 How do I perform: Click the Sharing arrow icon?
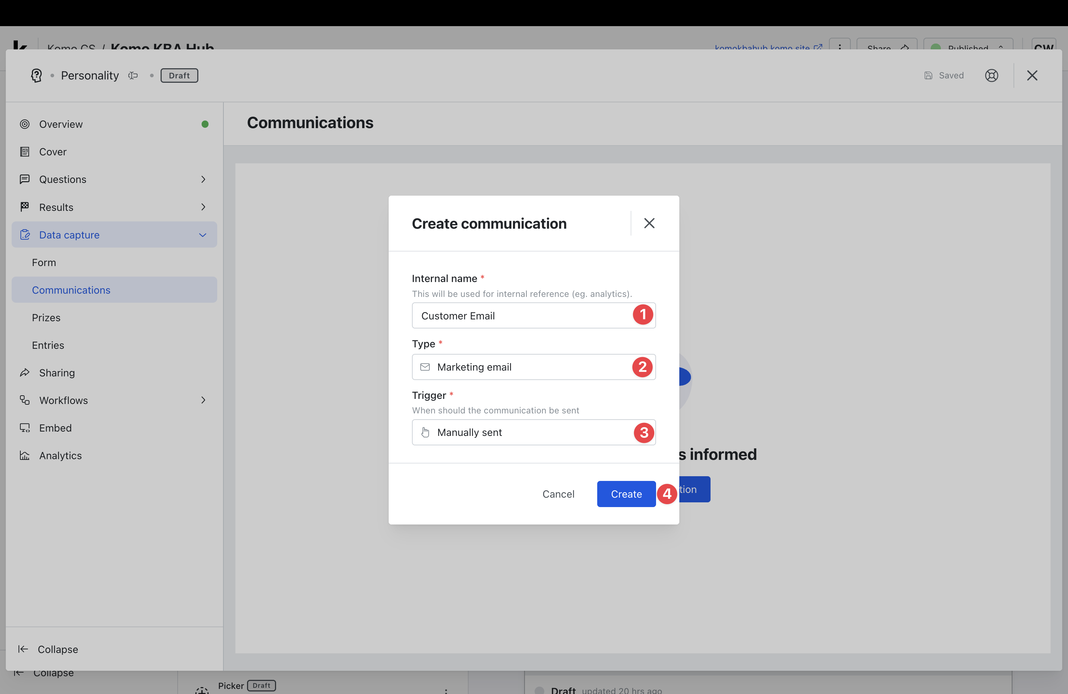[x=25, y=372]
